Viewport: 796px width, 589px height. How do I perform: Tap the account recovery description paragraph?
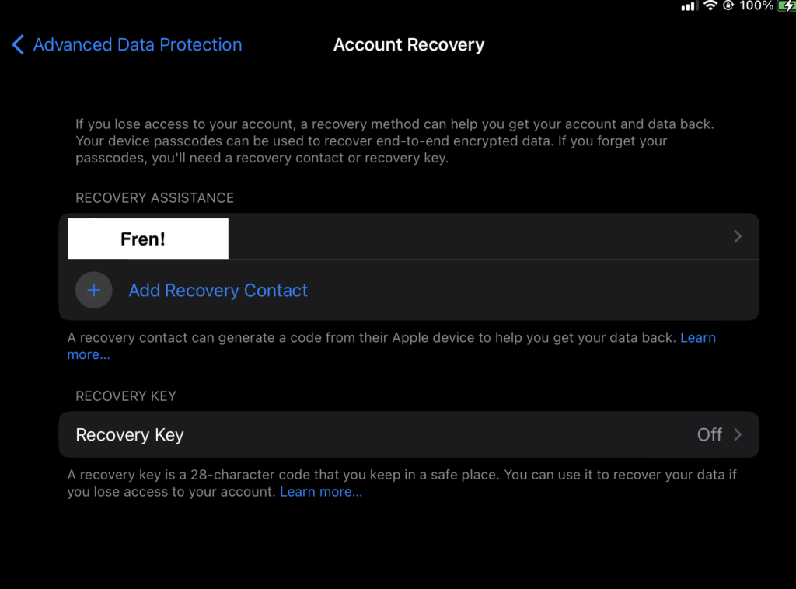395,141
